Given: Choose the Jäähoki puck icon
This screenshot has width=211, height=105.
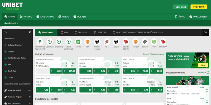Looking at the screenshot, I should pyautogui.click(x=145, y=42).
